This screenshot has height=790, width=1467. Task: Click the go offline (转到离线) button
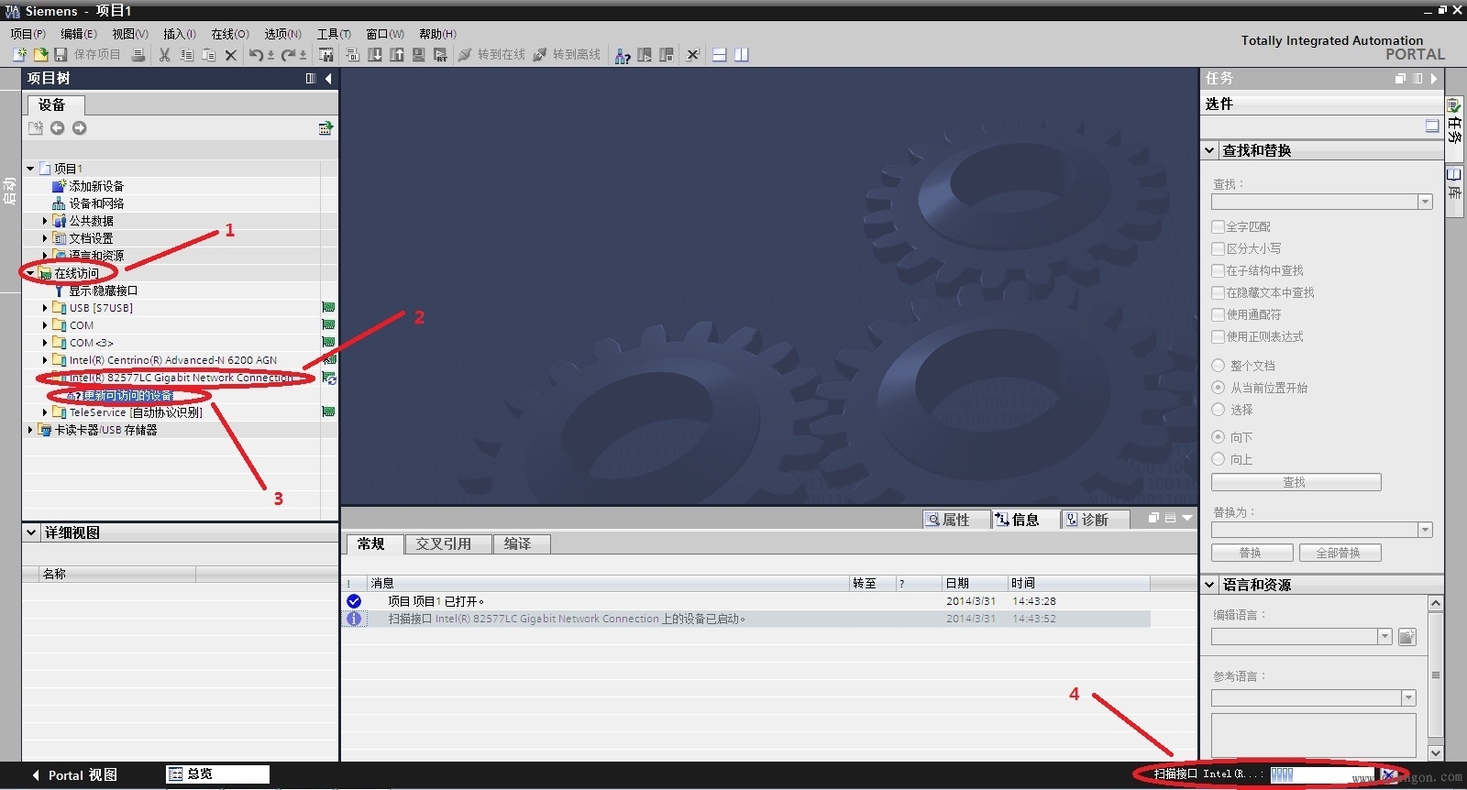point(567,55)
